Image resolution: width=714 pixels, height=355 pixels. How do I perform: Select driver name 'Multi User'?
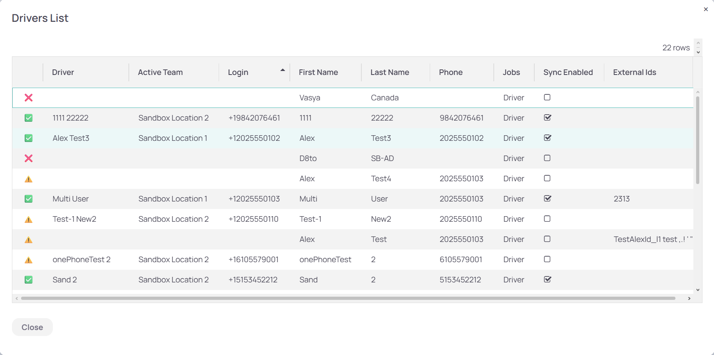pos(71,199)
